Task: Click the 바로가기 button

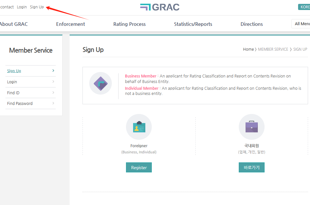Action: point(251,168)
